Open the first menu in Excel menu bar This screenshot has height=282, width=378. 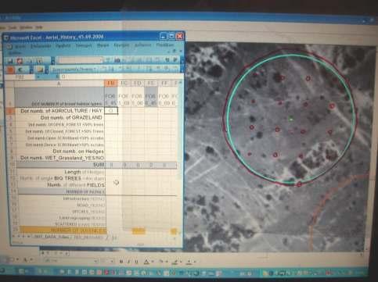20,47
